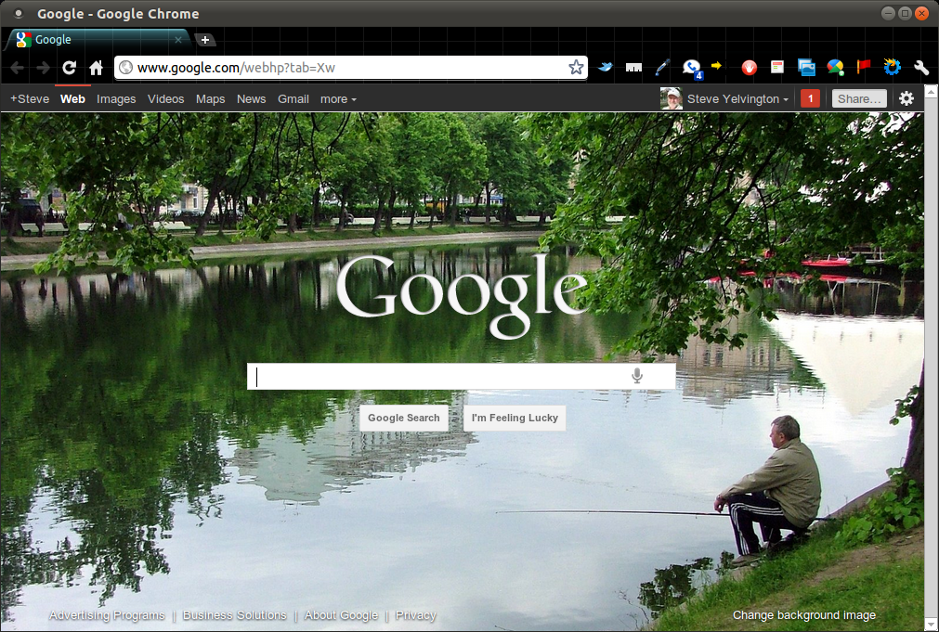Activate the eyedropper color picker extension

tap(661, 68)
